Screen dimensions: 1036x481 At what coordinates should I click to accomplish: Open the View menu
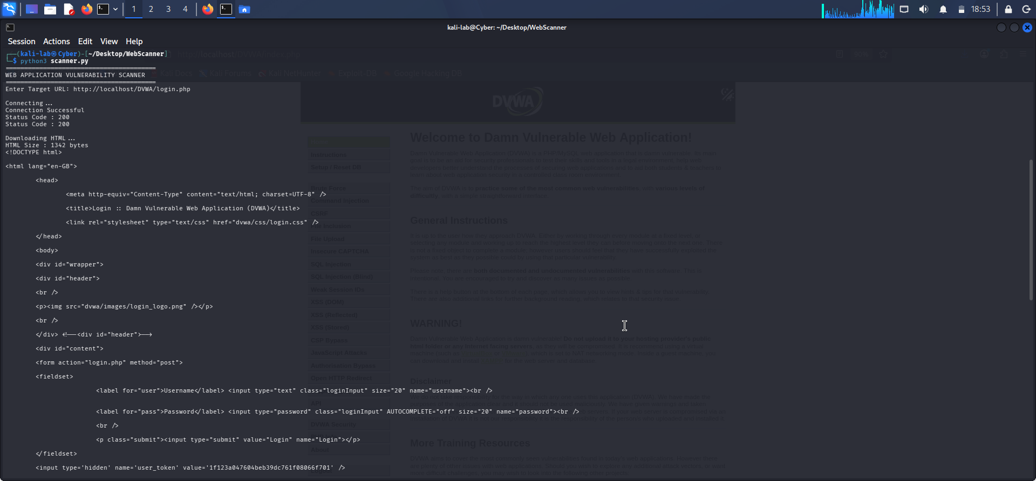[109, 42]
